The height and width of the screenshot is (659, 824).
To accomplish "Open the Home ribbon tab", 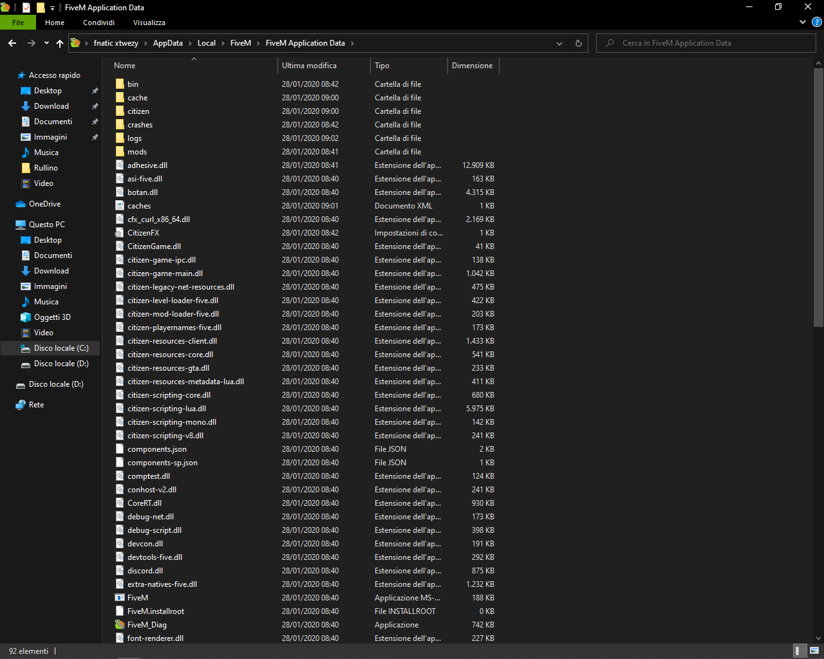I will pyautogui.click(x=55, y=23).
